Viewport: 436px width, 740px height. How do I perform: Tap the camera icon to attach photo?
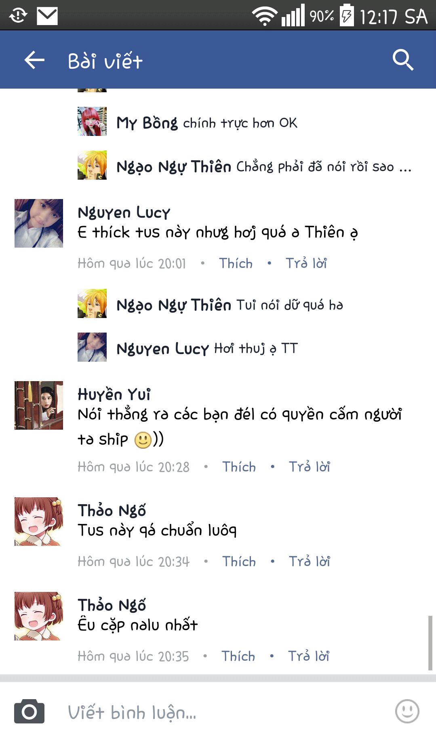pos(29,711)
